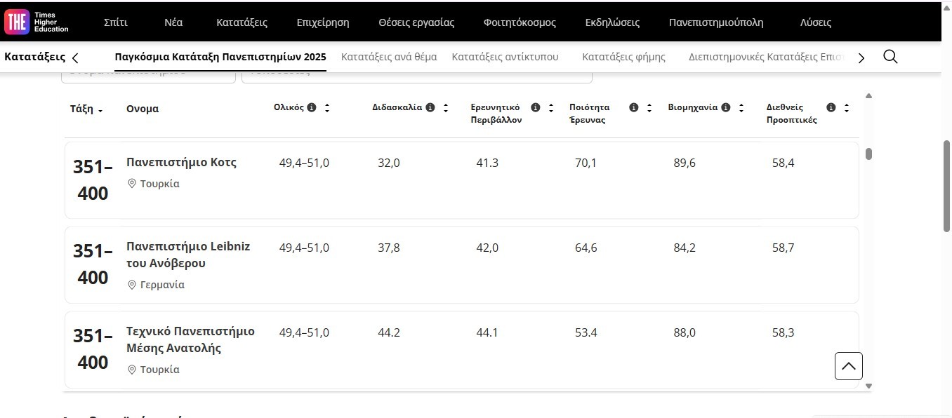The width and height of the screenshot is (952, 418).
Task: Show info for Διεθνείς Προοπτικές column
Action: click(831, 107)
